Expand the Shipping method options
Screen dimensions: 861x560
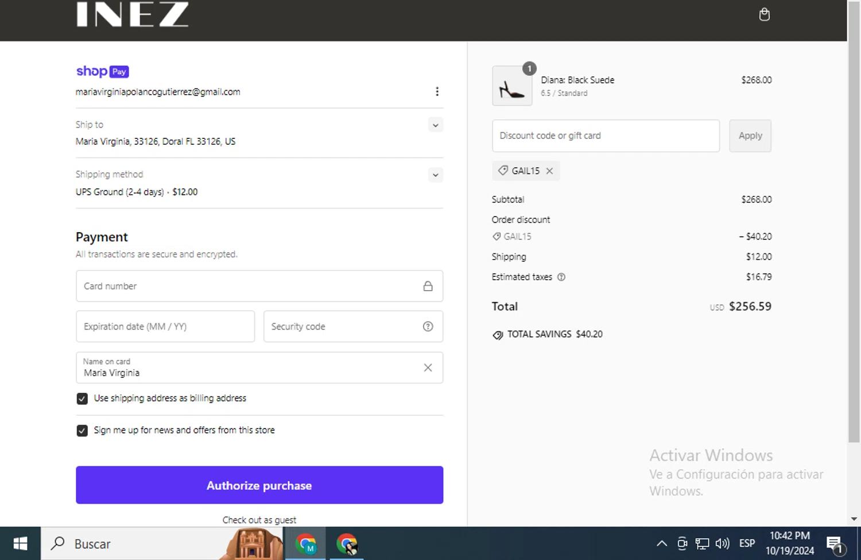tap(435, 175)
